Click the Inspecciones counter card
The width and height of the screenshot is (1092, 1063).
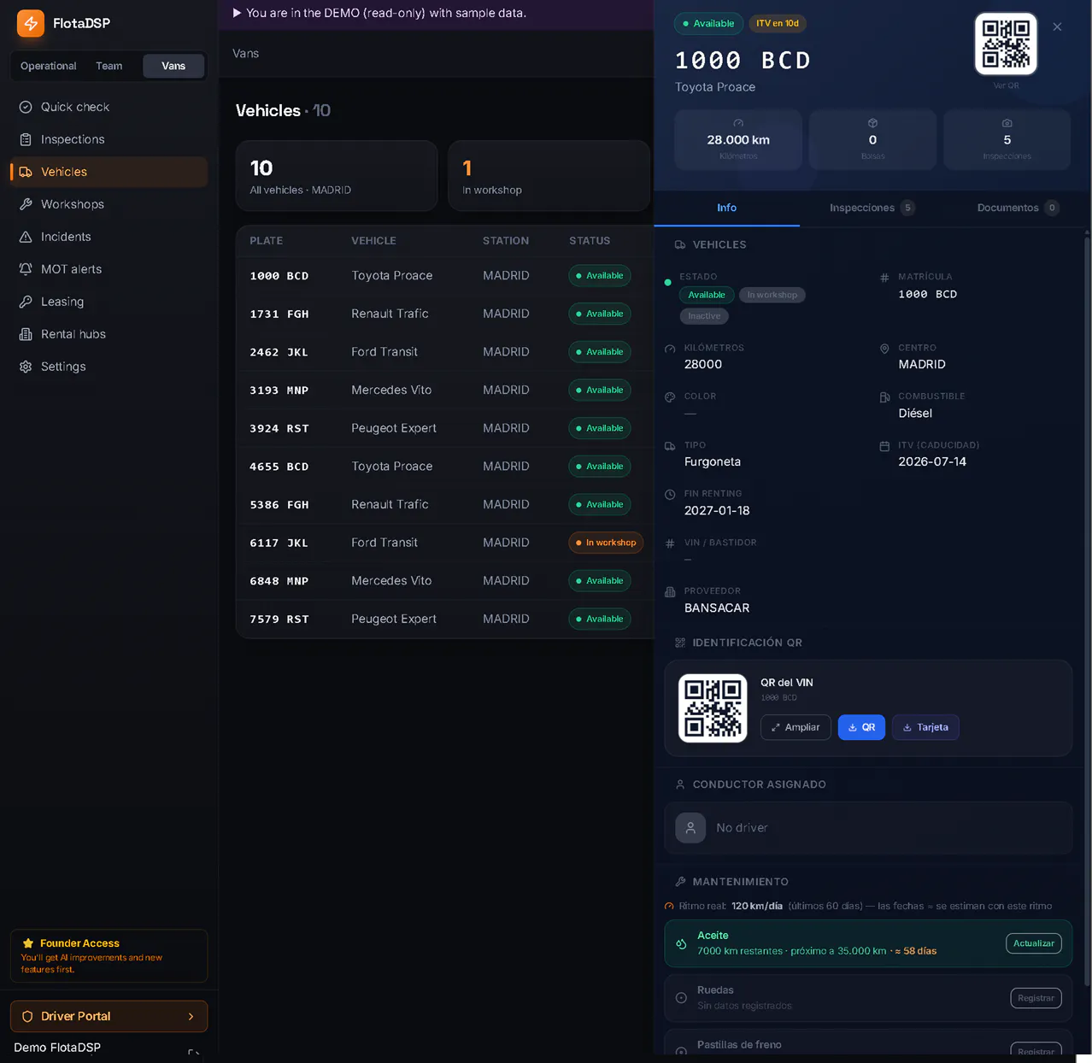(1007, 140)
